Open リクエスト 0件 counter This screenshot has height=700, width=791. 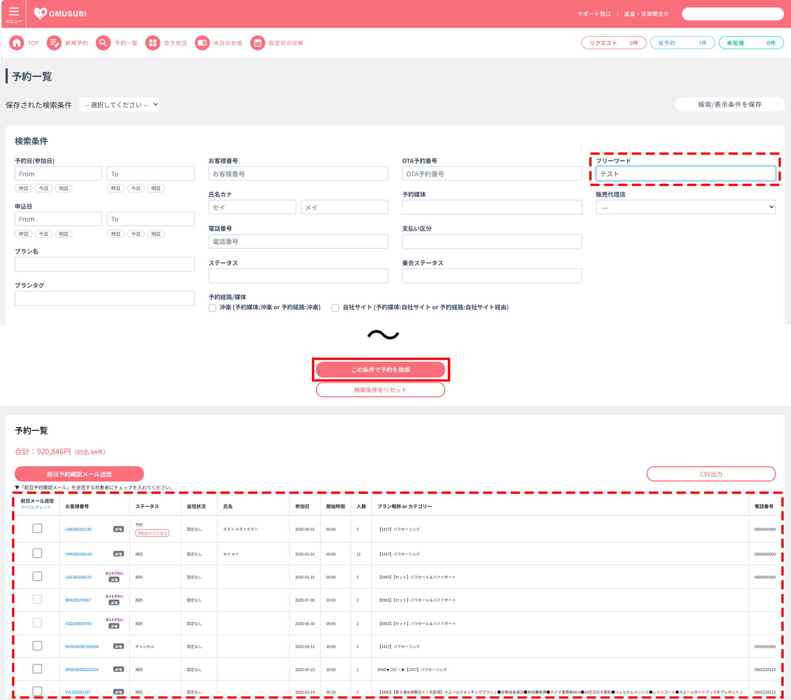[614, 43]
